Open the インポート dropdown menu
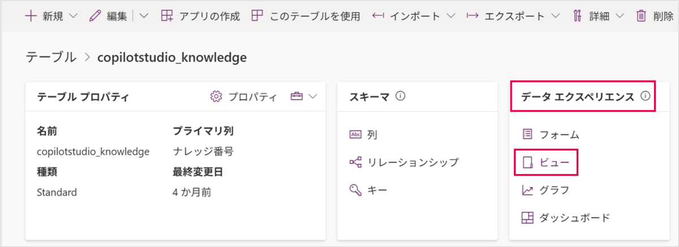Screen dimensions: 679x247 point(450,16)
